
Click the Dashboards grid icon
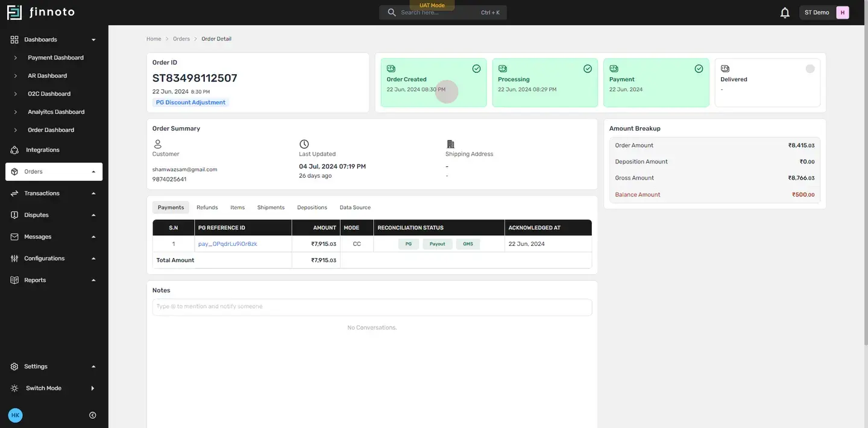click(14, 40)
